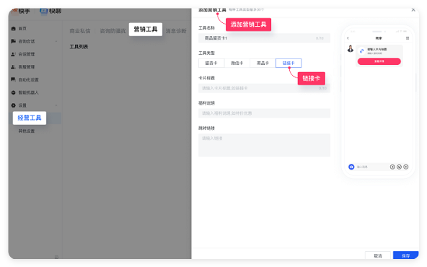
Task: Click first round icon right of message input
Action: point(392,167)
